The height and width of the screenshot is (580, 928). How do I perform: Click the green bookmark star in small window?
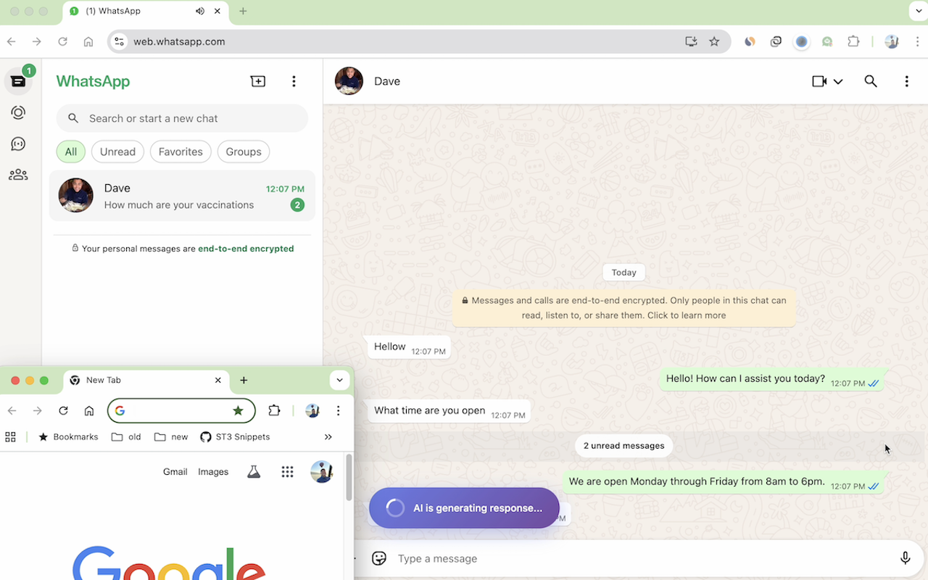click(x=238, y=410)
